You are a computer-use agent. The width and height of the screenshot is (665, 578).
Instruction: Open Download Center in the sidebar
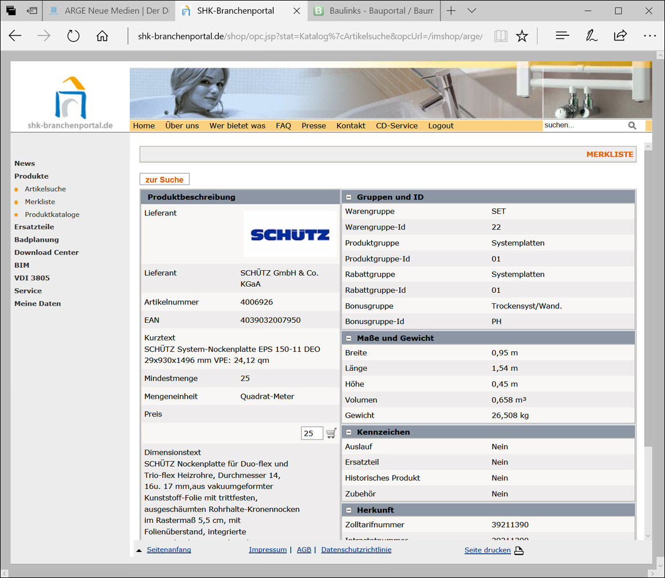pyautogui.click(x=46, y=253)
